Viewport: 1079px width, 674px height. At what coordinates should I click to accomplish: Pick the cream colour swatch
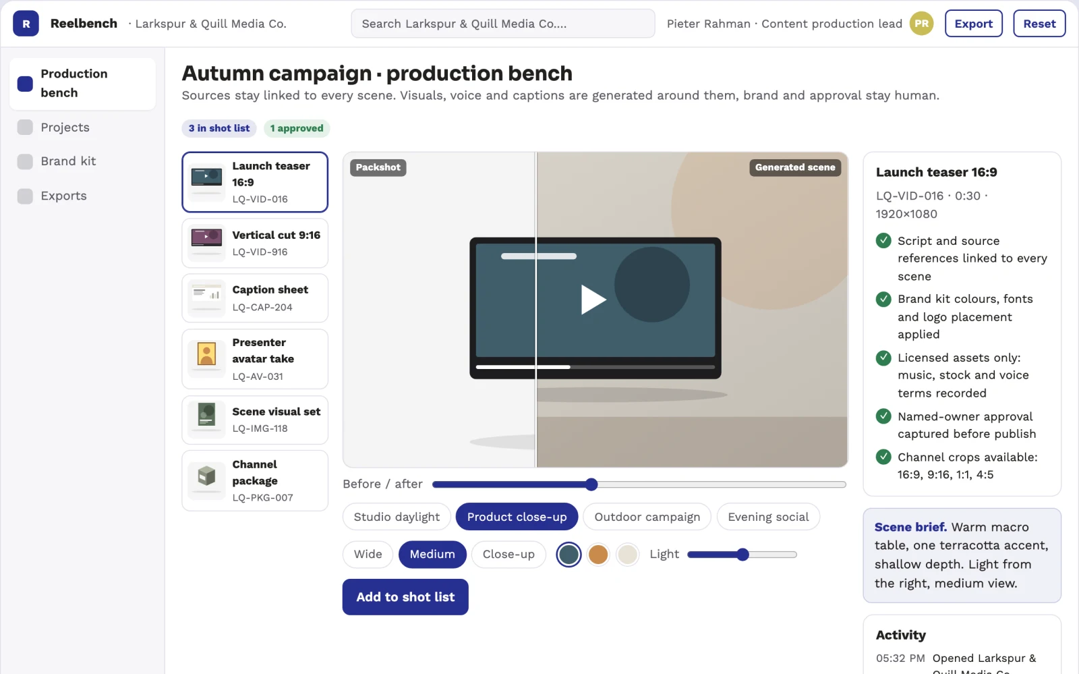point(628,555)
